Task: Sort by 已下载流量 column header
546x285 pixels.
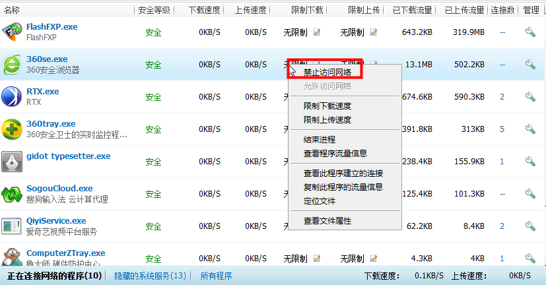Action: [412, 10]
